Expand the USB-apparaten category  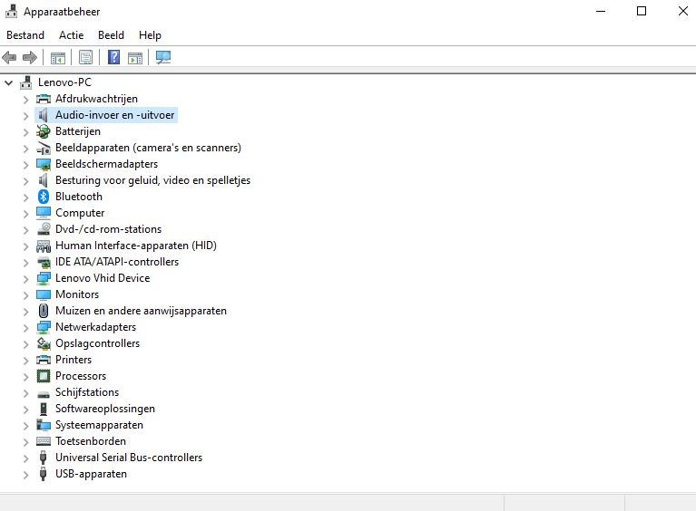pyautogui.click(x=25, y=475)
